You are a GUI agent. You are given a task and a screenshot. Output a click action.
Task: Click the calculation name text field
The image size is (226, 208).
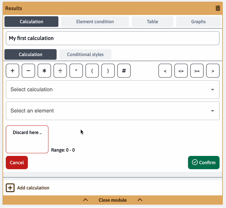(113, 38)
